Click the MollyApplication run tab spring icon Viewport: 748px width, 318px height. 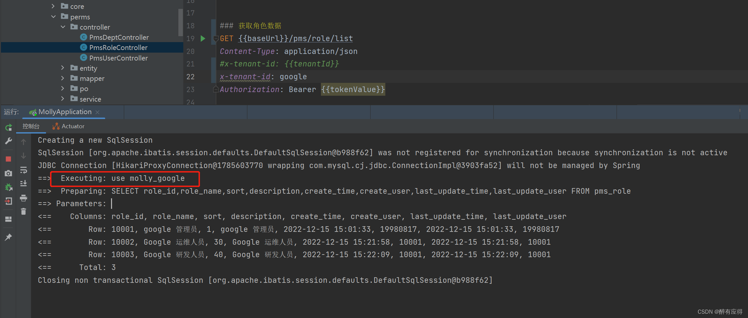33,112
